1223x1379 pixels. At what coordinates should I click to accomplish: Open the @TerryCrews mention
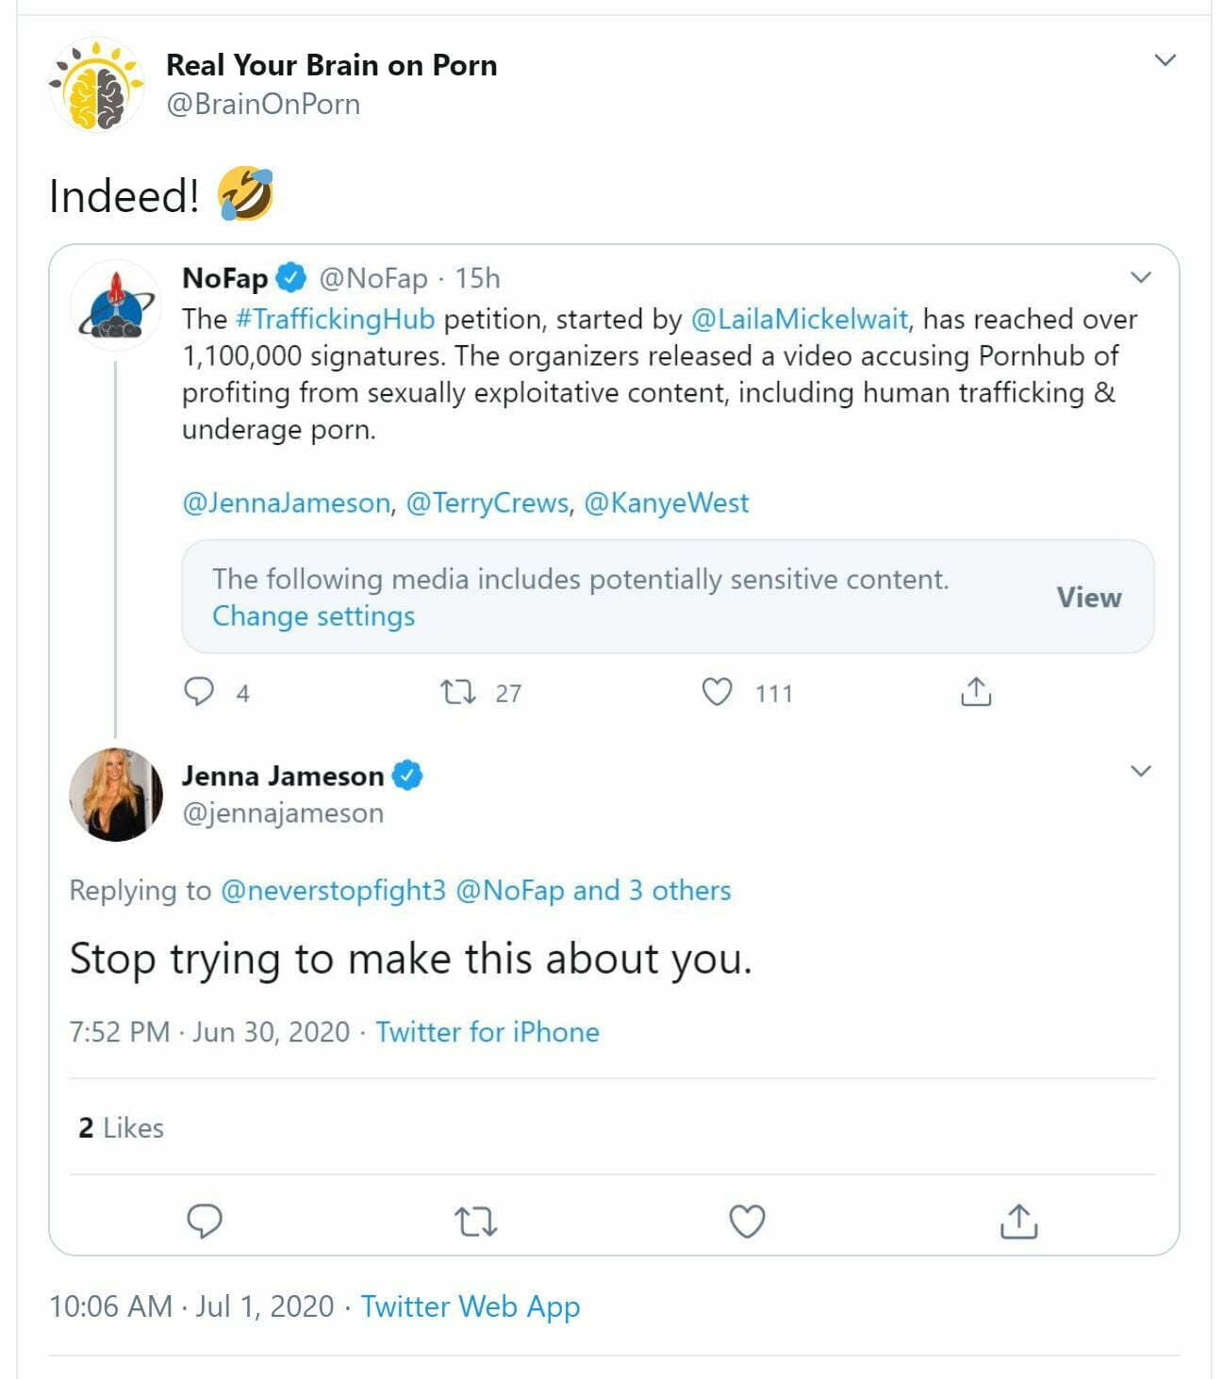click(x=488, y=502)
